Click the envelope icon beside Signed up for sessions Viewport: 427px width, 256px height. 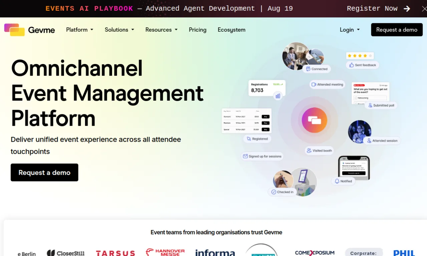(x=246, y=156)
